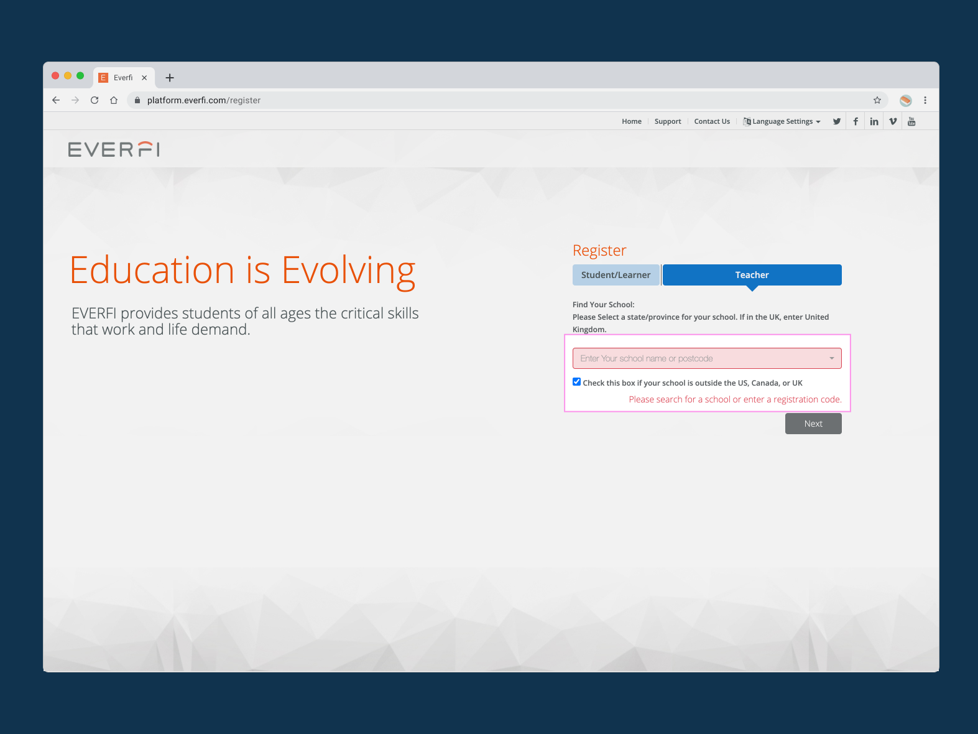Open Everfi Vimeo page icon

click(x=893, y=121)
